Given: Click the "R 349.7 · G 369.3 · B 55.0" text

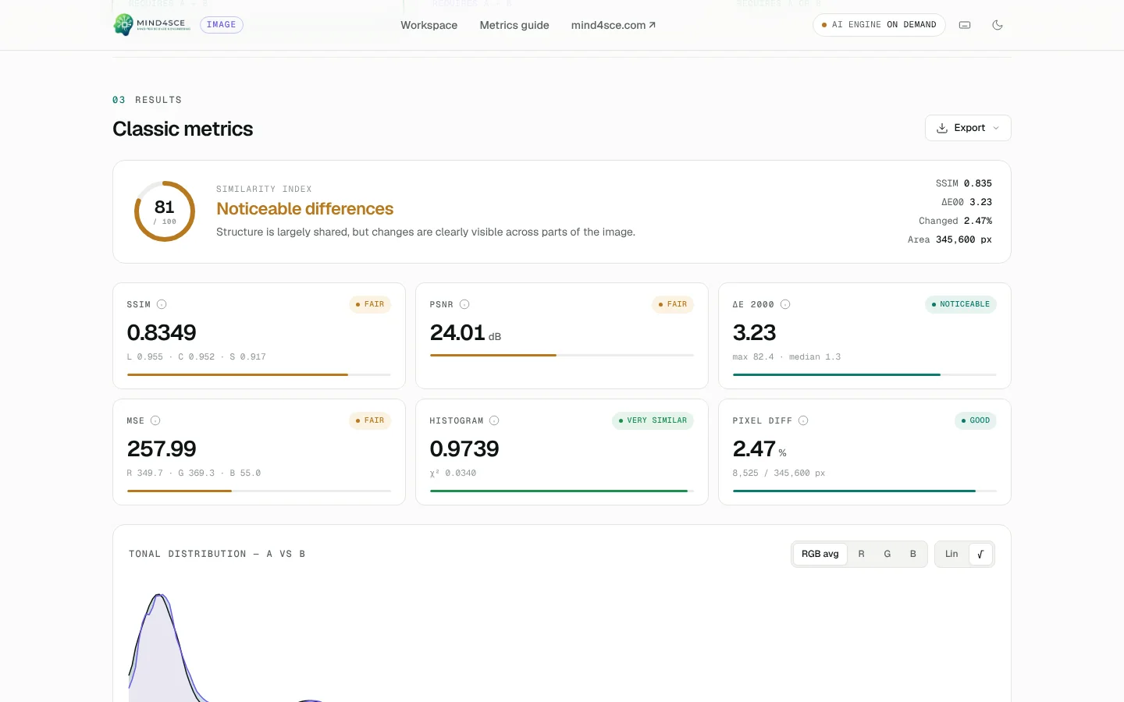Looking at the screenshot, I should (x=194, y=473).
